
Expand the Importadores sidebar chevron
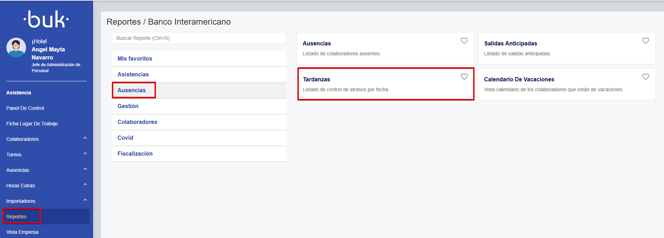click(85, 200)
